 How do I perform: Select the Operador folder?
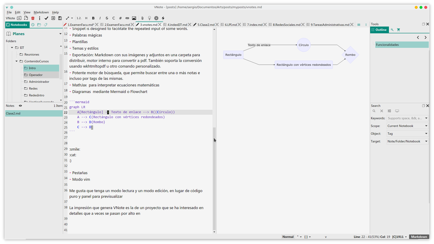click(41, 75)
